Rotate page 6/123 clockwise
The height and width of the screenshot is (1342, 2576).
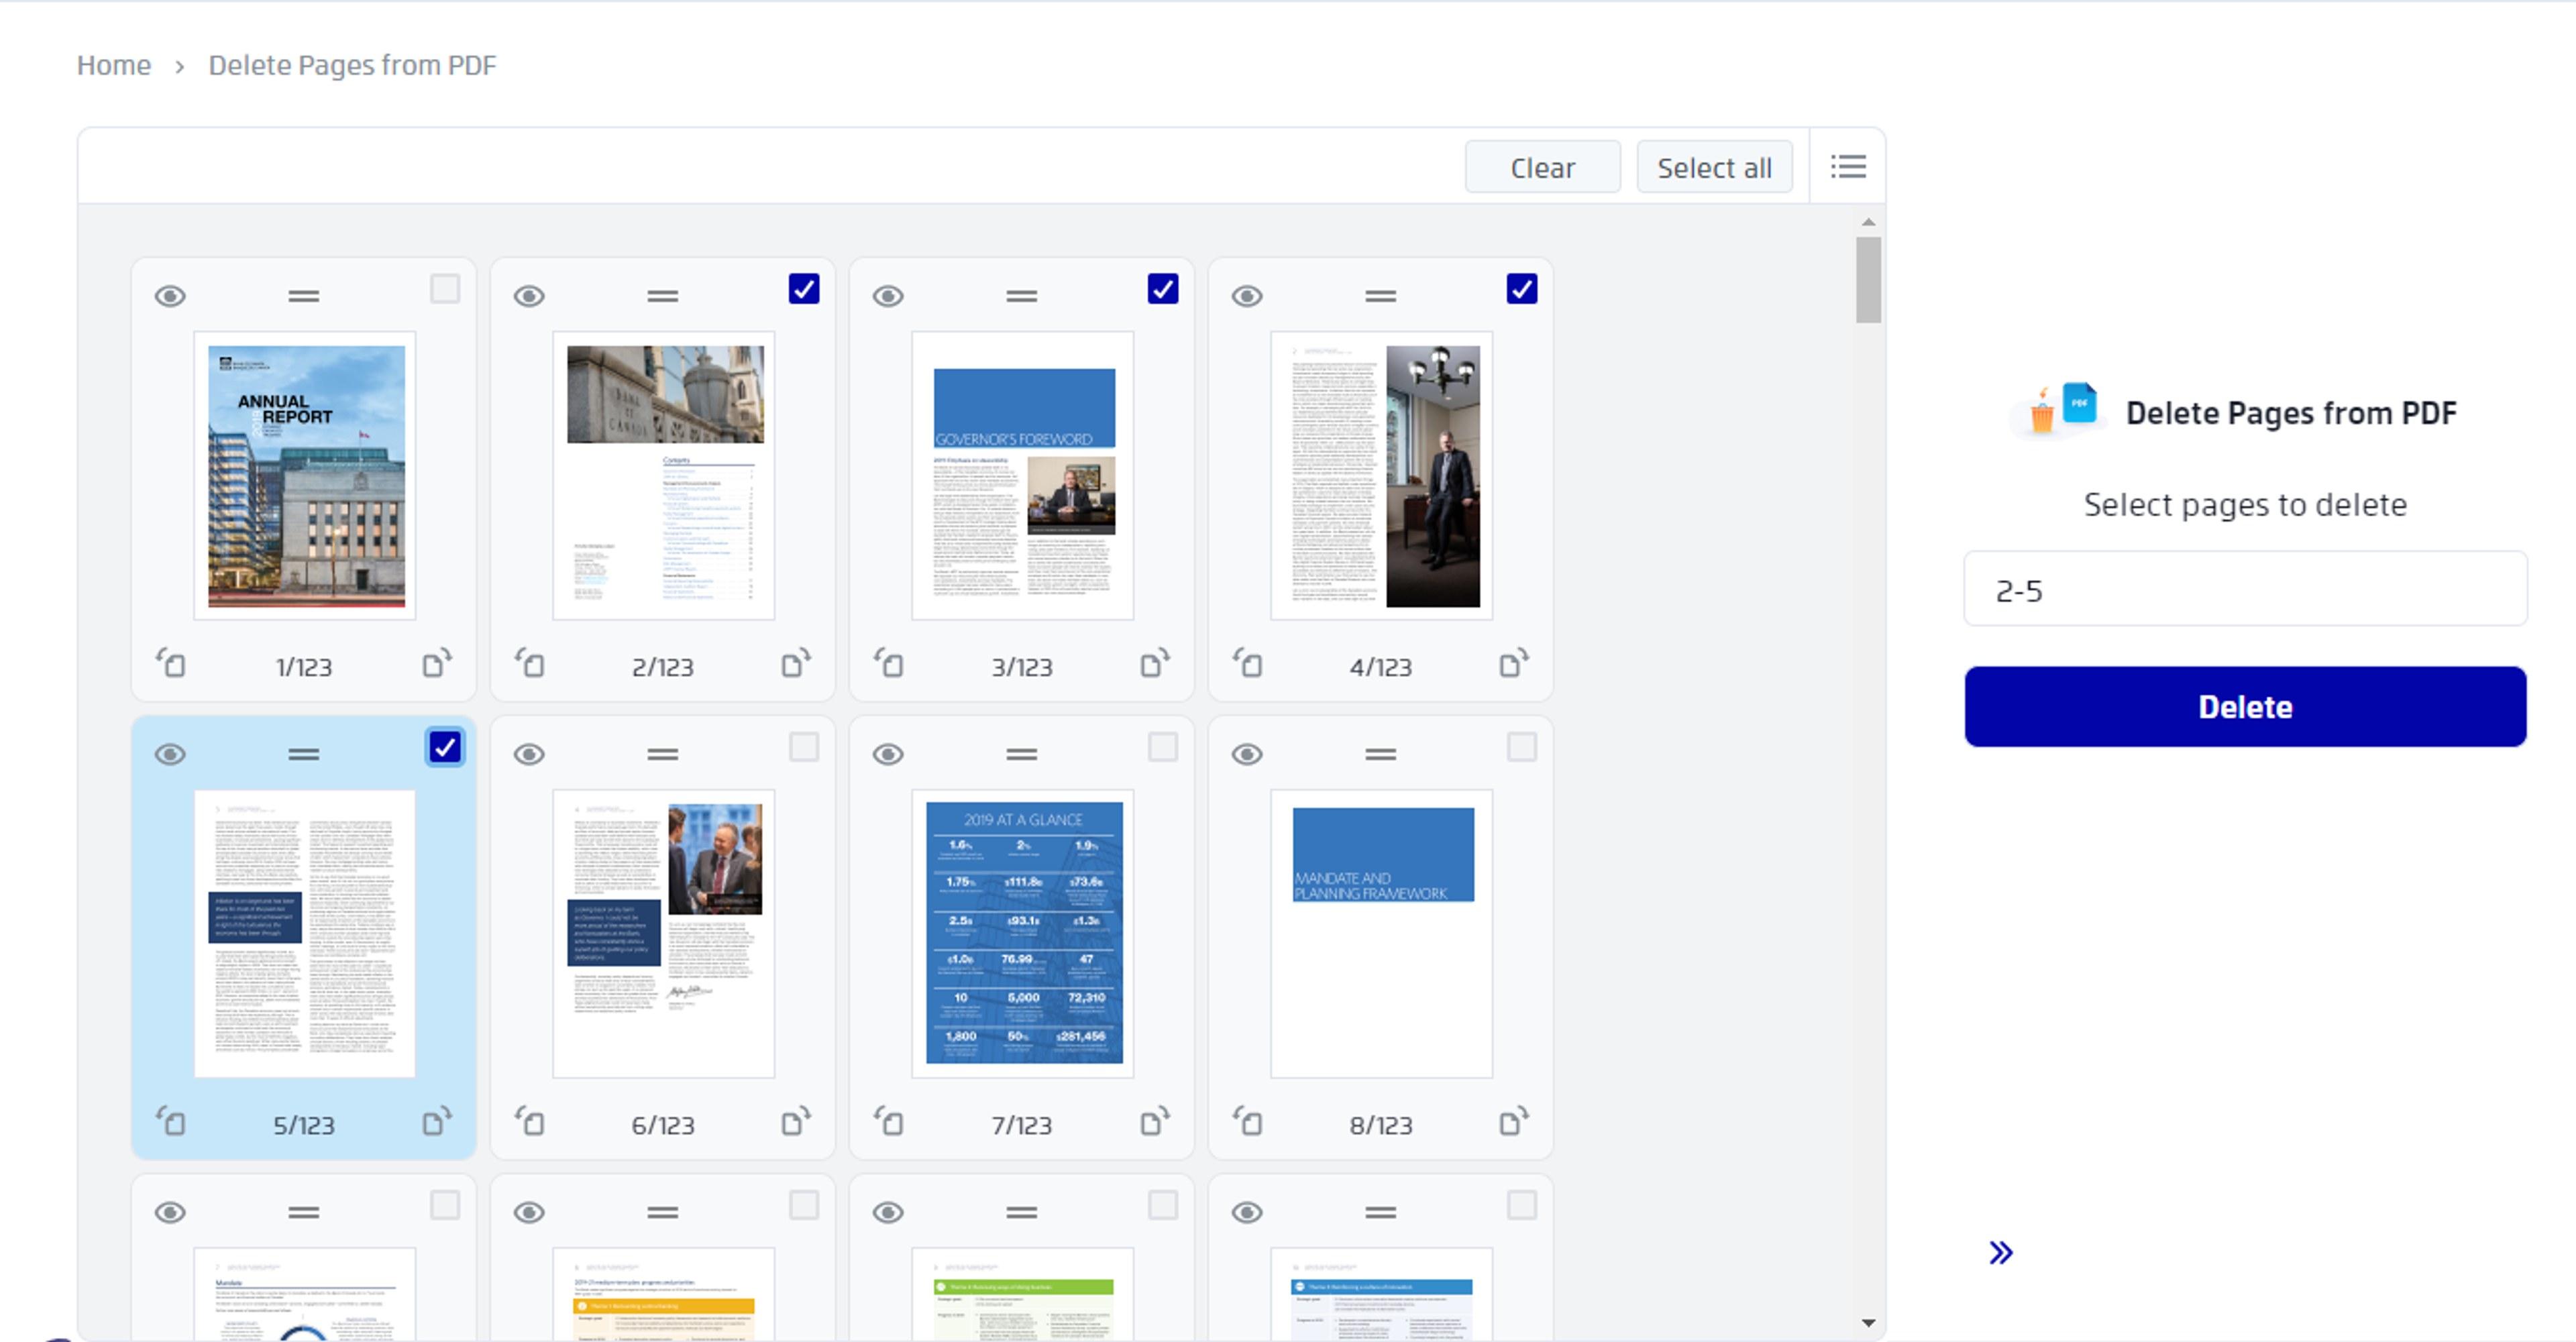796,1121
